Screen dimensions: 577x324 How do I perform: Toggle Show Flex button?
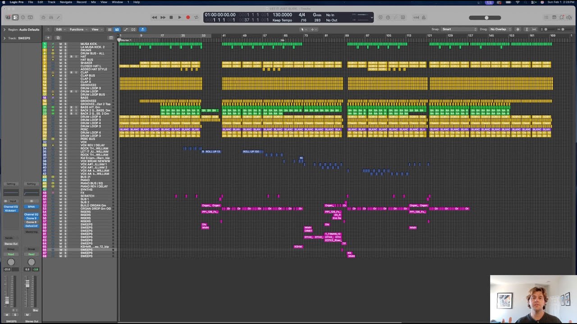pos(133,29)
